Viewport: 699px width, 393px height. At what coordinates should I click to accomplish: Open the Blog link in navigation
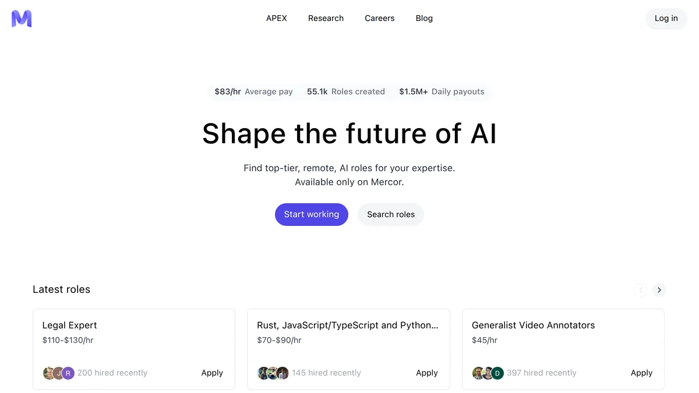click(424, 18)
